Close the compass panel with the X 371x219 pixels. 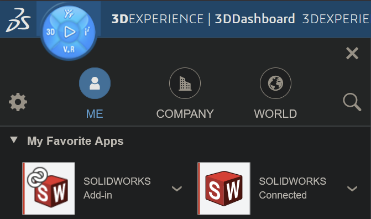click(x=352, y=53)
